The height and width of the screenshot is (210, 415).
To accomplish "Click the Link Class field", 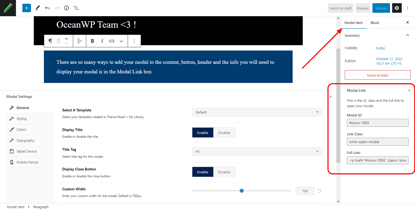I will coord(378,142).
